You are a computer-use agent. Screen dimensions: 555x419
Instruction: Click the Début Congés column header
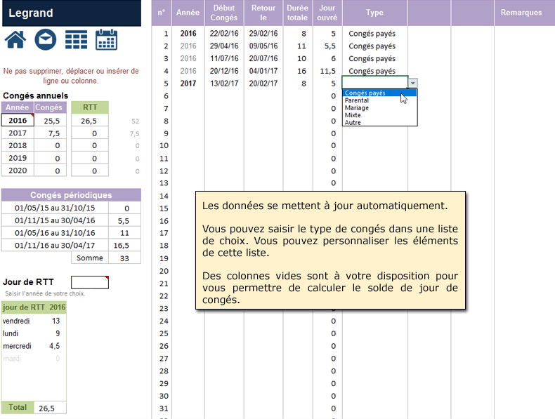click(x=224, y=13)
